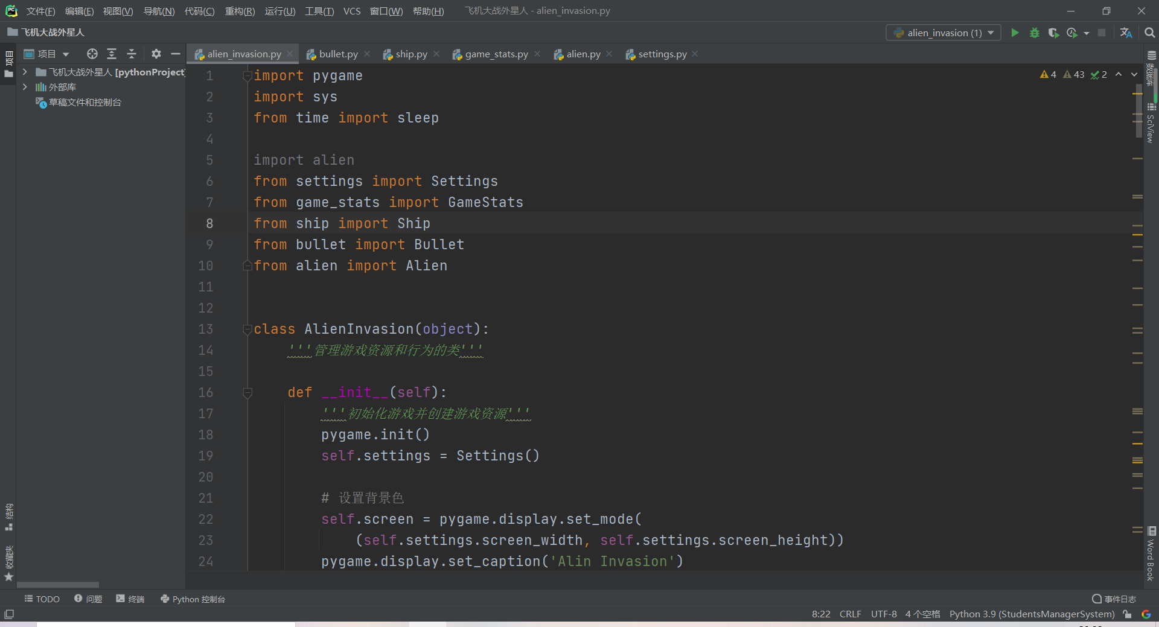This screenshot has width=1159, height=627.
Task: Close the alien_invasion.py tab
Action: pos(290,54)
